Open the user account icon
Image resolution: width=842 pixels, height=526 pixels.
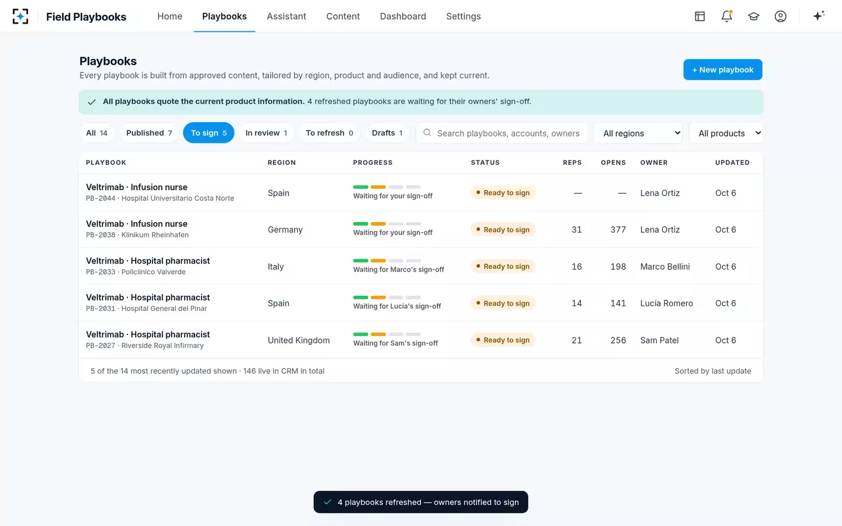click(781, 16)
